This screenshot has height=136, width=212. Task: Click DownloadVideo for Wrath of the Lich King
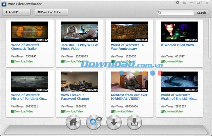click(x=172, y=111)
